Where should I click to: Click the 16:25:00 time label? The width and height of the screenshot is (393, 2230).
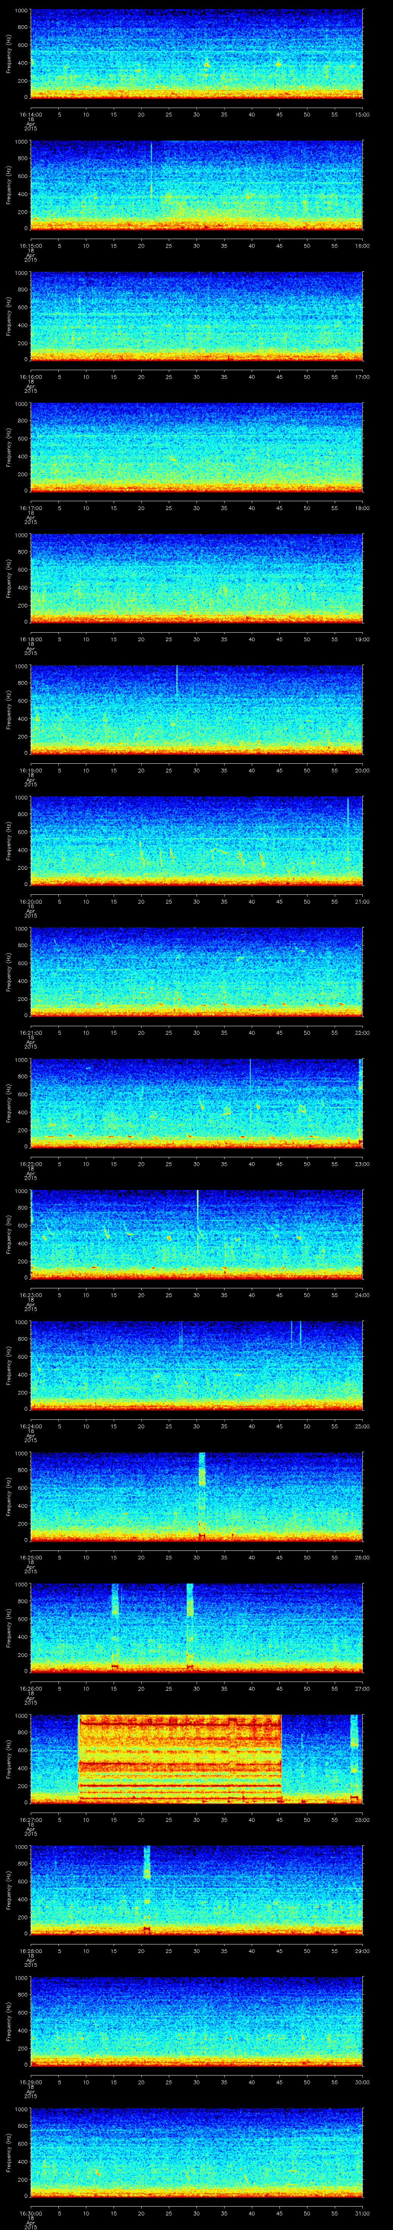click(30, 1557)
